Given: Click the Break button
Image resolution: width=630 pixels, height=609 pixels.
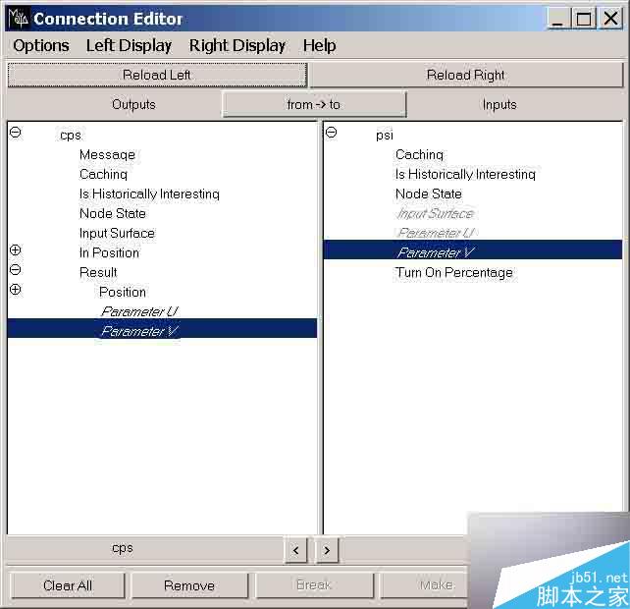Looking at the screenshot, I should click(x=314, y=584).
